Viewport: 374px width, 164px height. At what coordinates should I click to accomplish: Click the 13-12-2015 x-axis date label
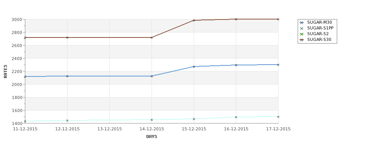(109, 129)
